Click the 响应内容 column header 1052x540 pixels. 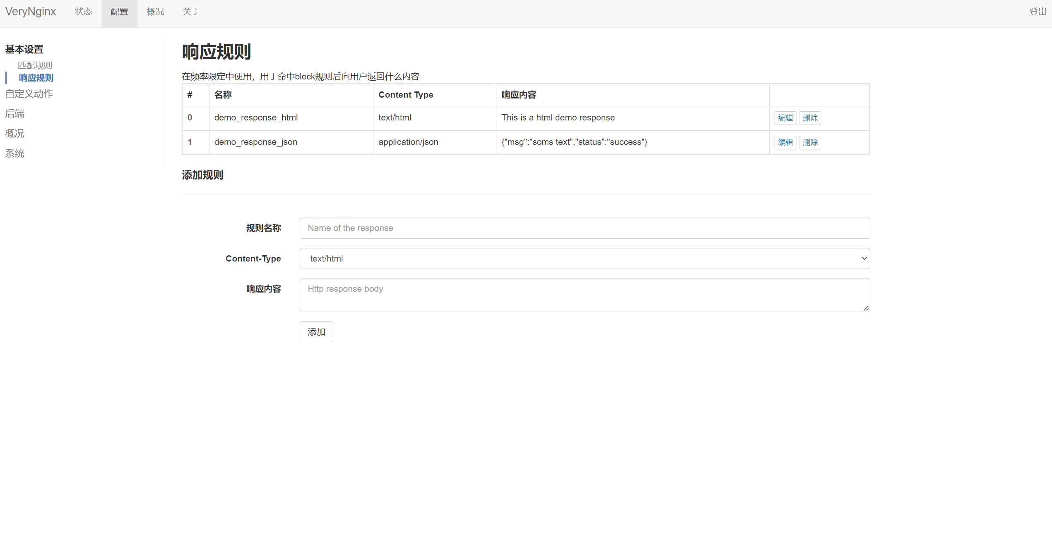pos(633,95)
